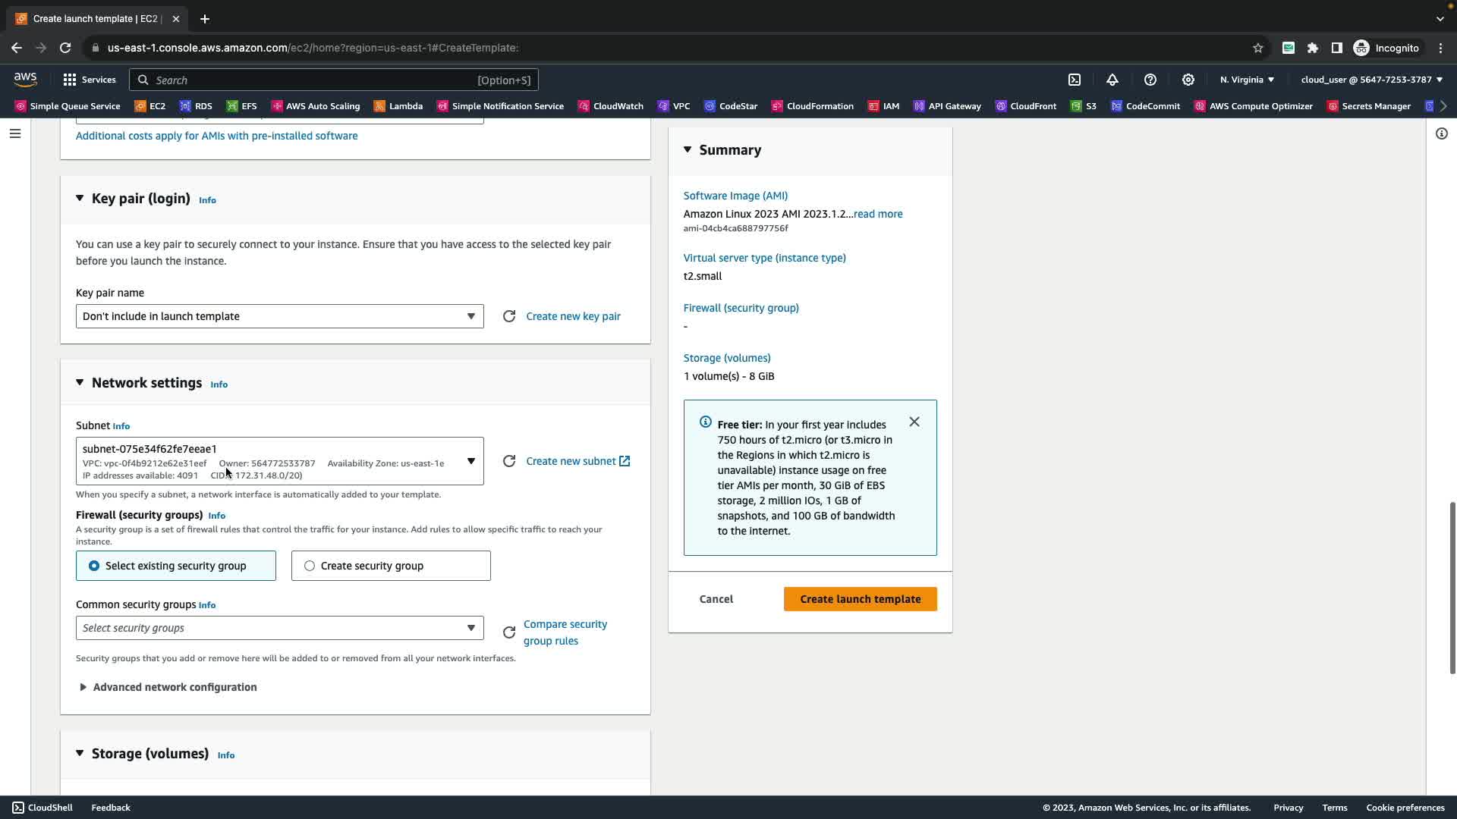Screen dimensions: 1457x819
Task: Dismiss the Free tier info box
Action: point(914,422)
